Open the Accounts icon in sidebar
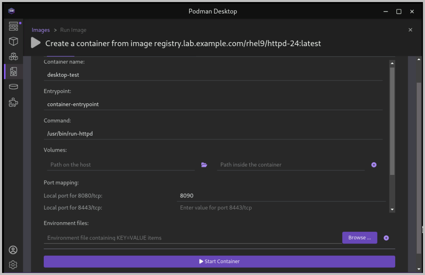 (13, 250)
